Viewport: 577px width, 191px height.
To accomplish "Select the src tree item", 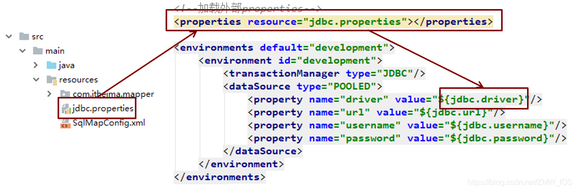I will click(x=37, y=36).
